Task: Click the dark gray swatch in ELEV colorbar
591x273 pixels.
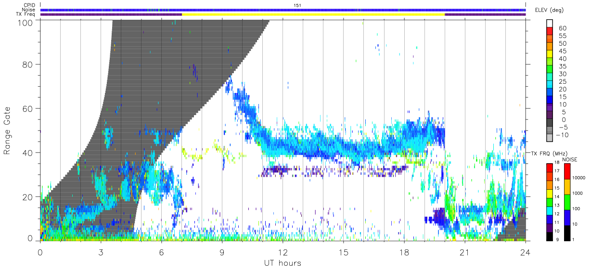Action: pos(550,122)
